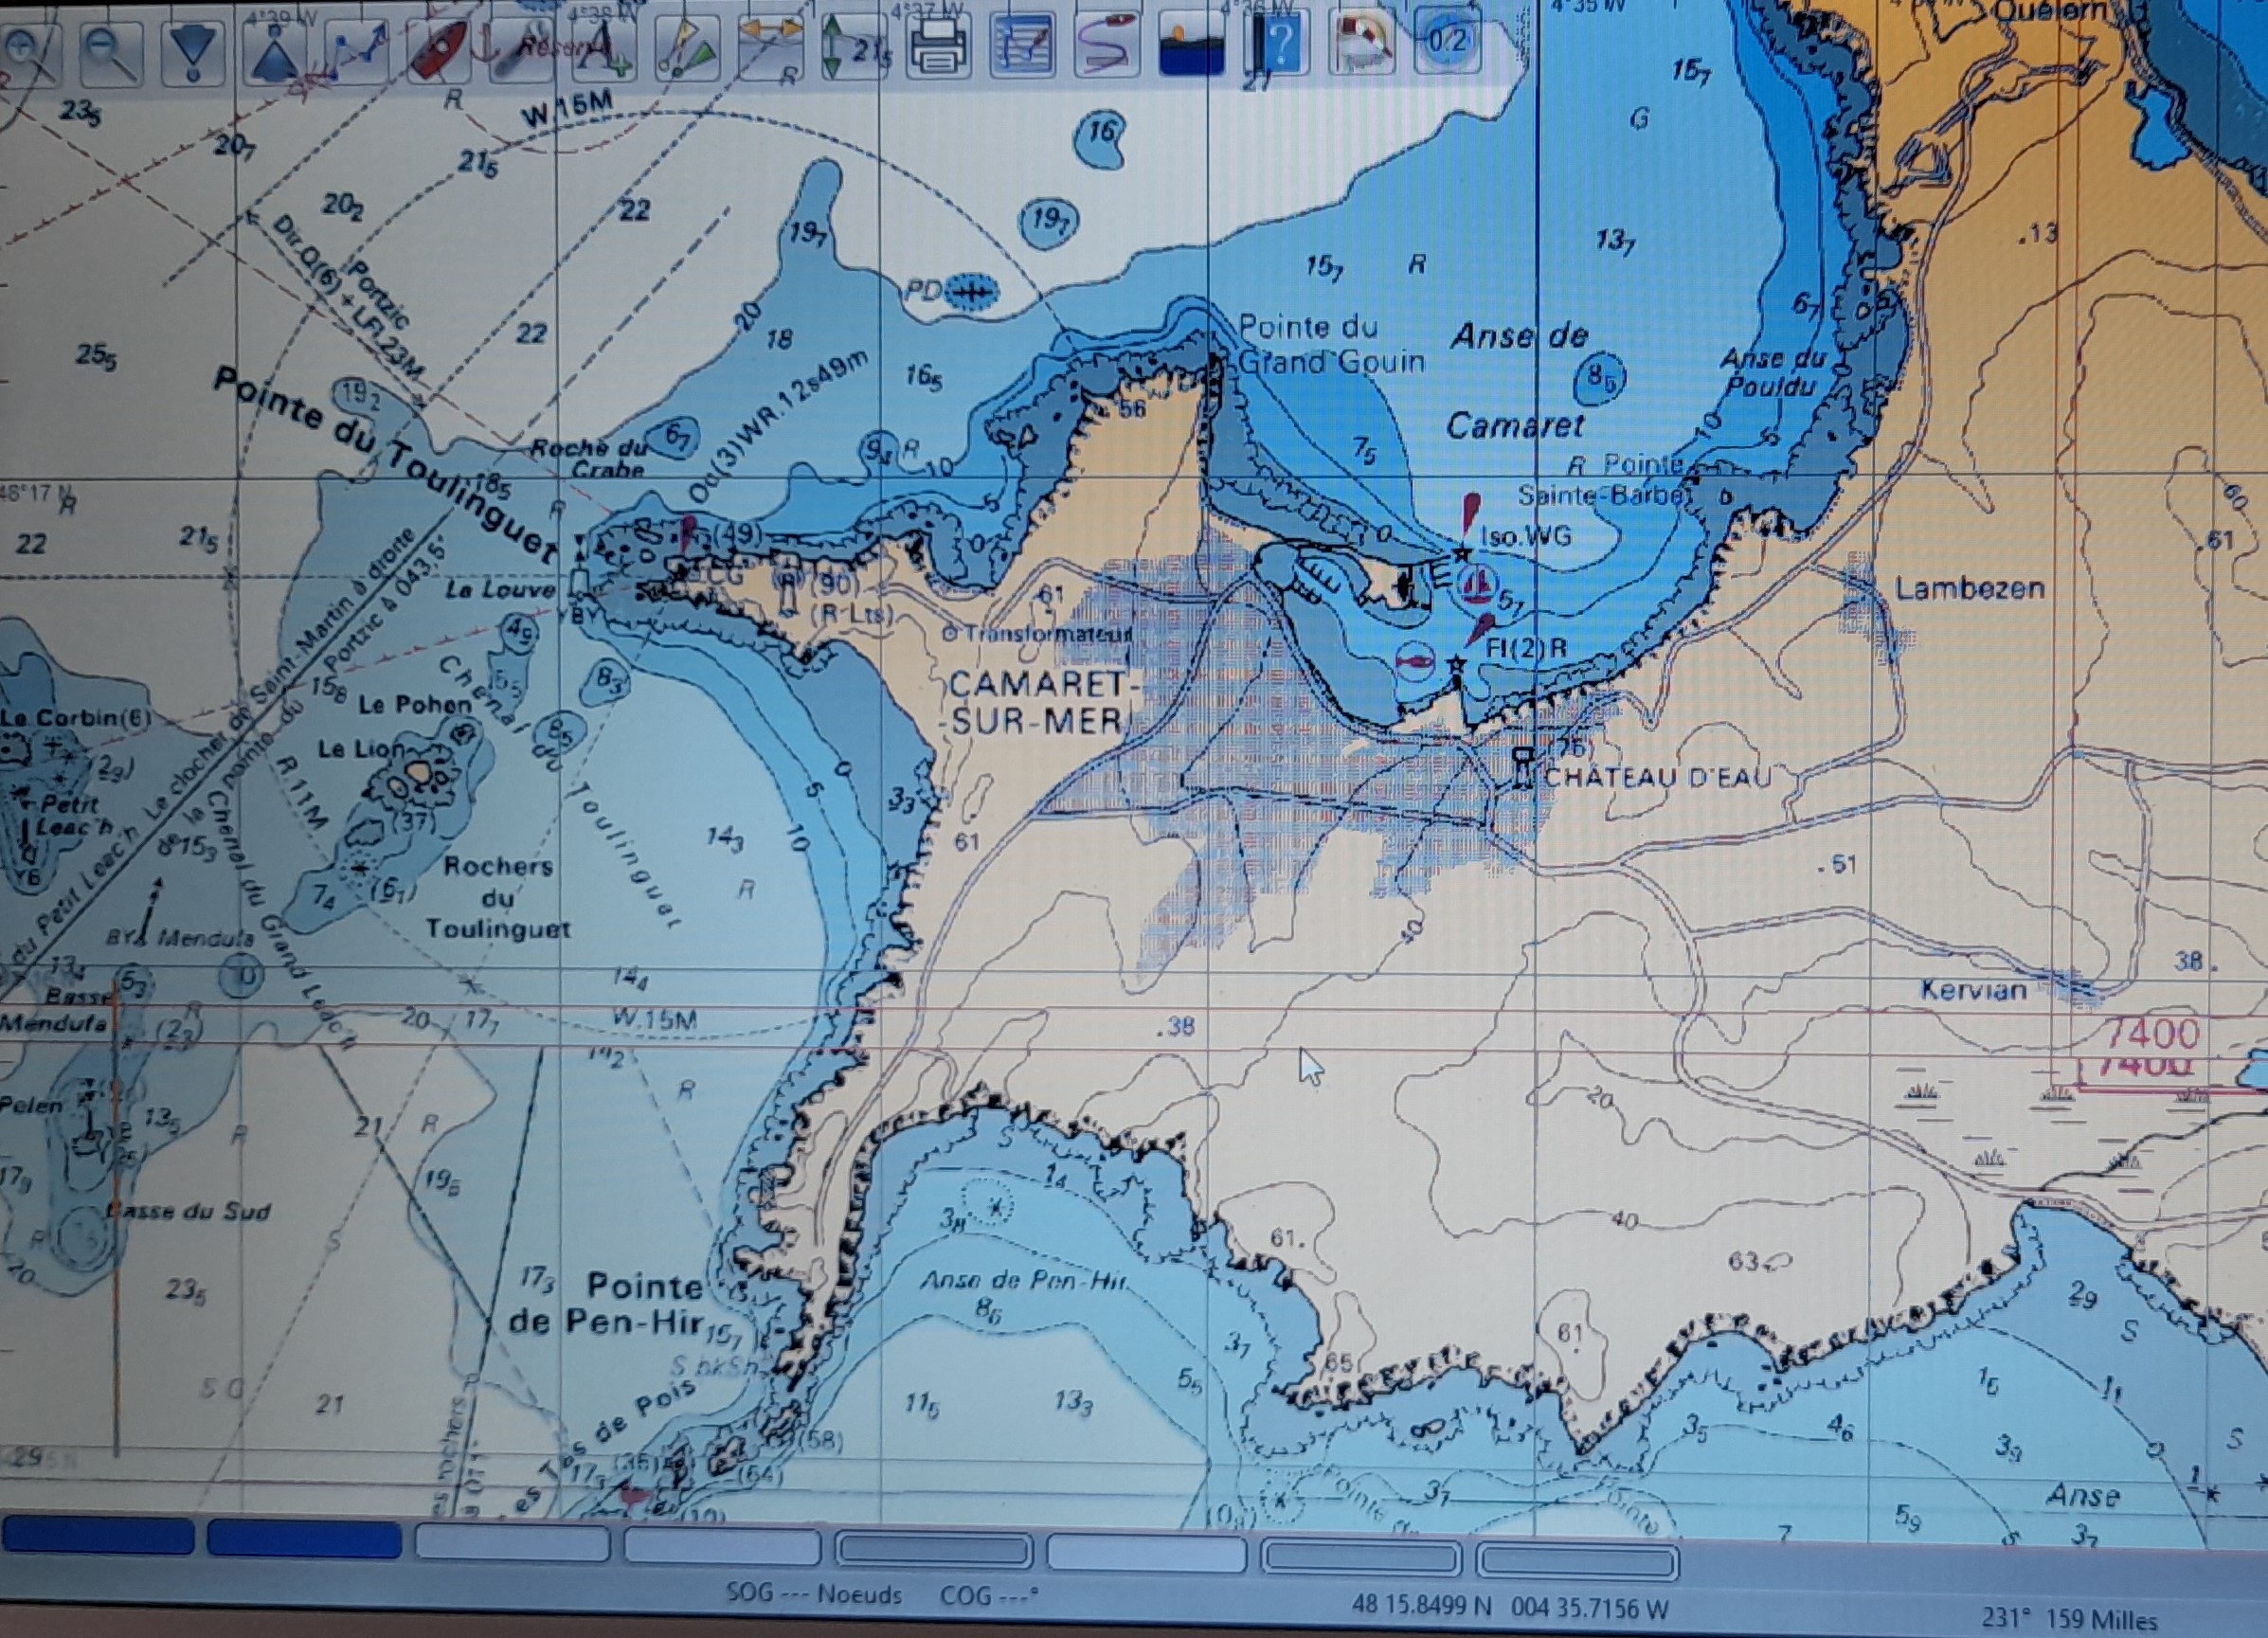Click the 0.2 scale indicator button

(1446, 42)
